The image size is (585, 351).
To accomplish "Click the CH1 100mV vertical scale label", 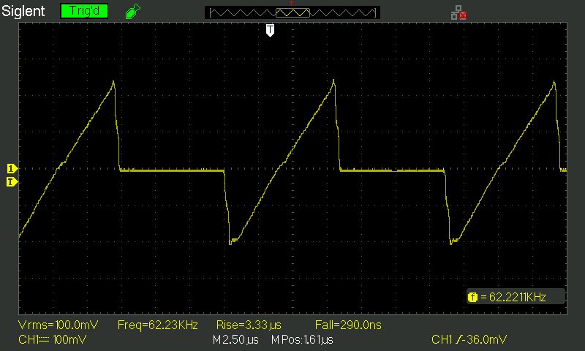I will pyautogui.click(x=52, y=340).
